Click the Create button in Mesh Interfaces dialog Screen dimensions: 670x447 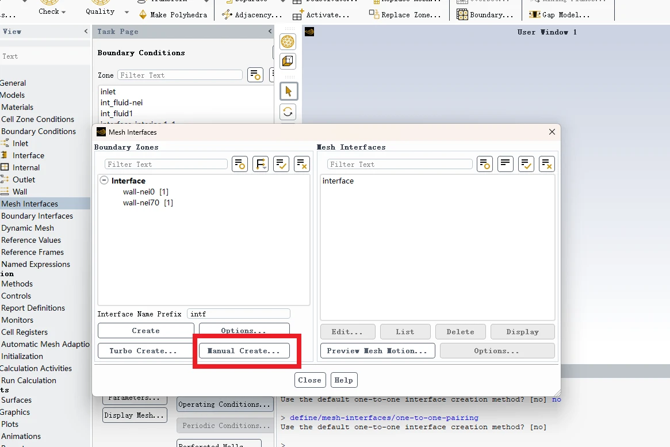tap(146, 330)
